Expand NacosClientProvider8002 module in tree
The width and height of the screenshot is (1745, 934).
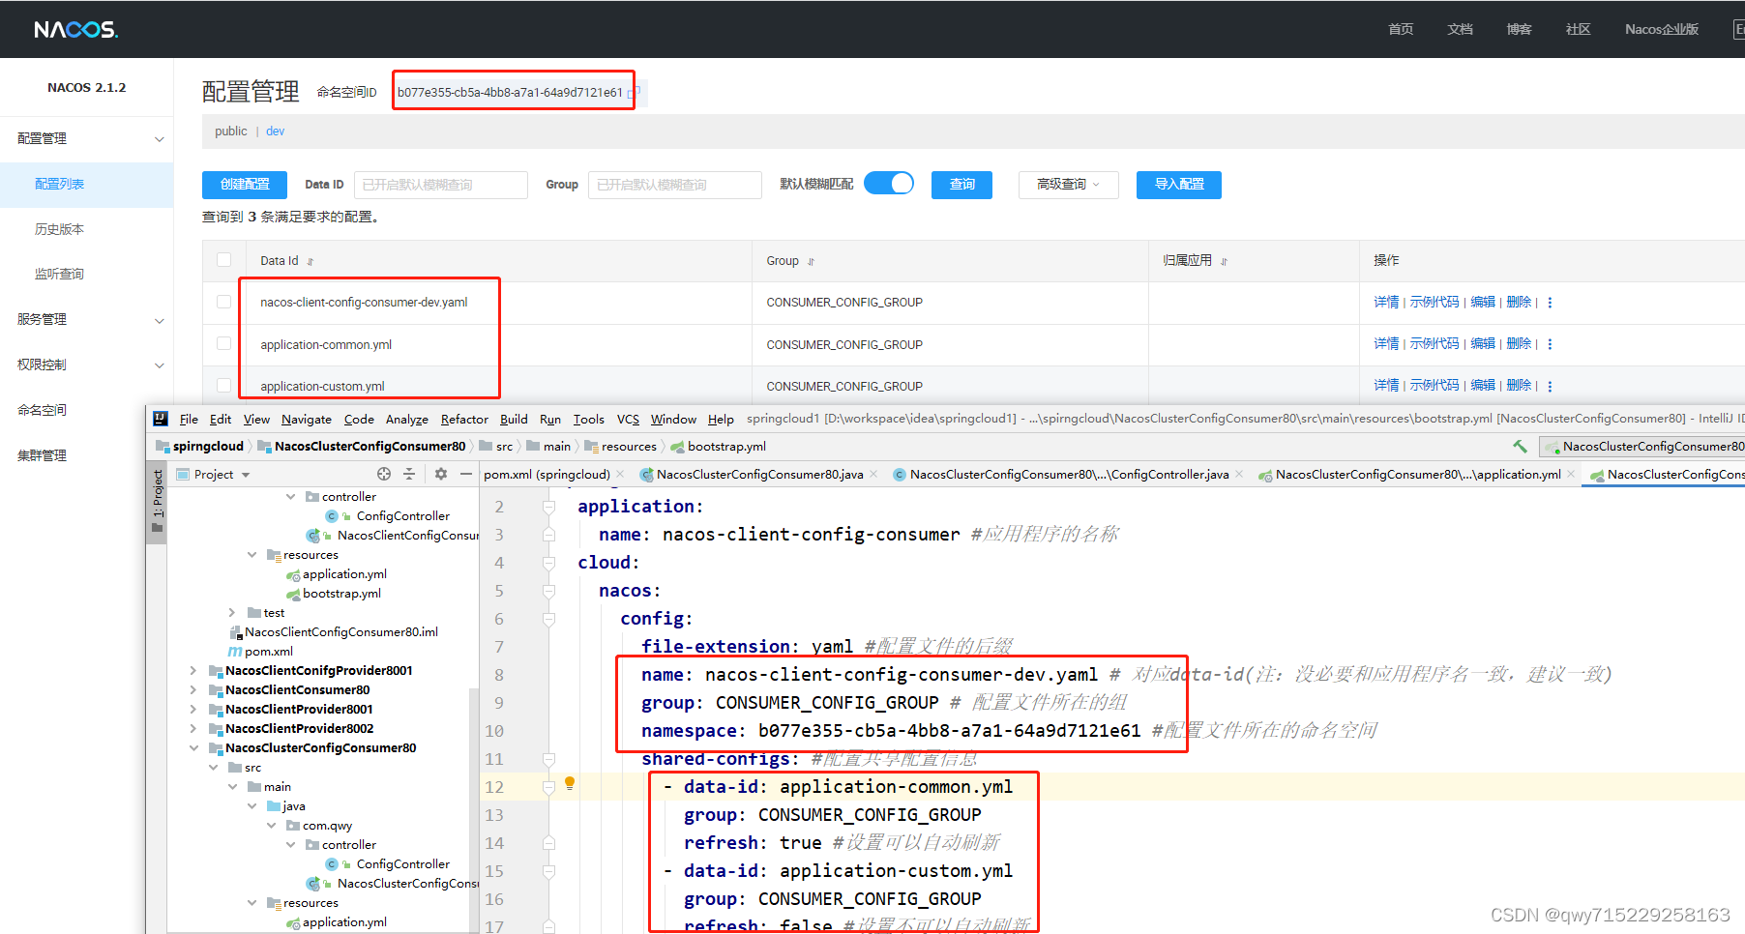click(x=193, y=728)
